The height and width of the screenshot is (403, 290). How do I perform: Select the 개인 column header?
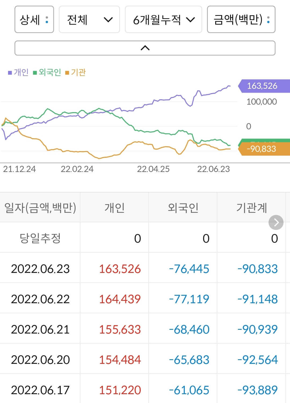coord(114,207)
